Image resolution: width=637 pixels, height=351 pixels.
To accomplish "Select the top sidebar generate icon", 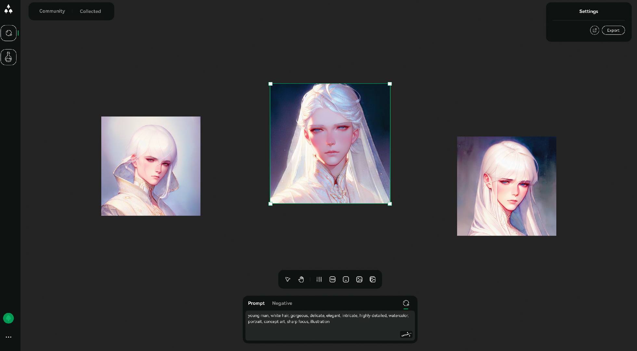I will coord(8,33).
